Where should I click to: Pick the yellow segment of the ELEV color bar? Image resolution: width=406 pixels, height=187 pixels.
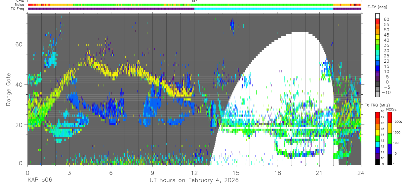point(378,37)
